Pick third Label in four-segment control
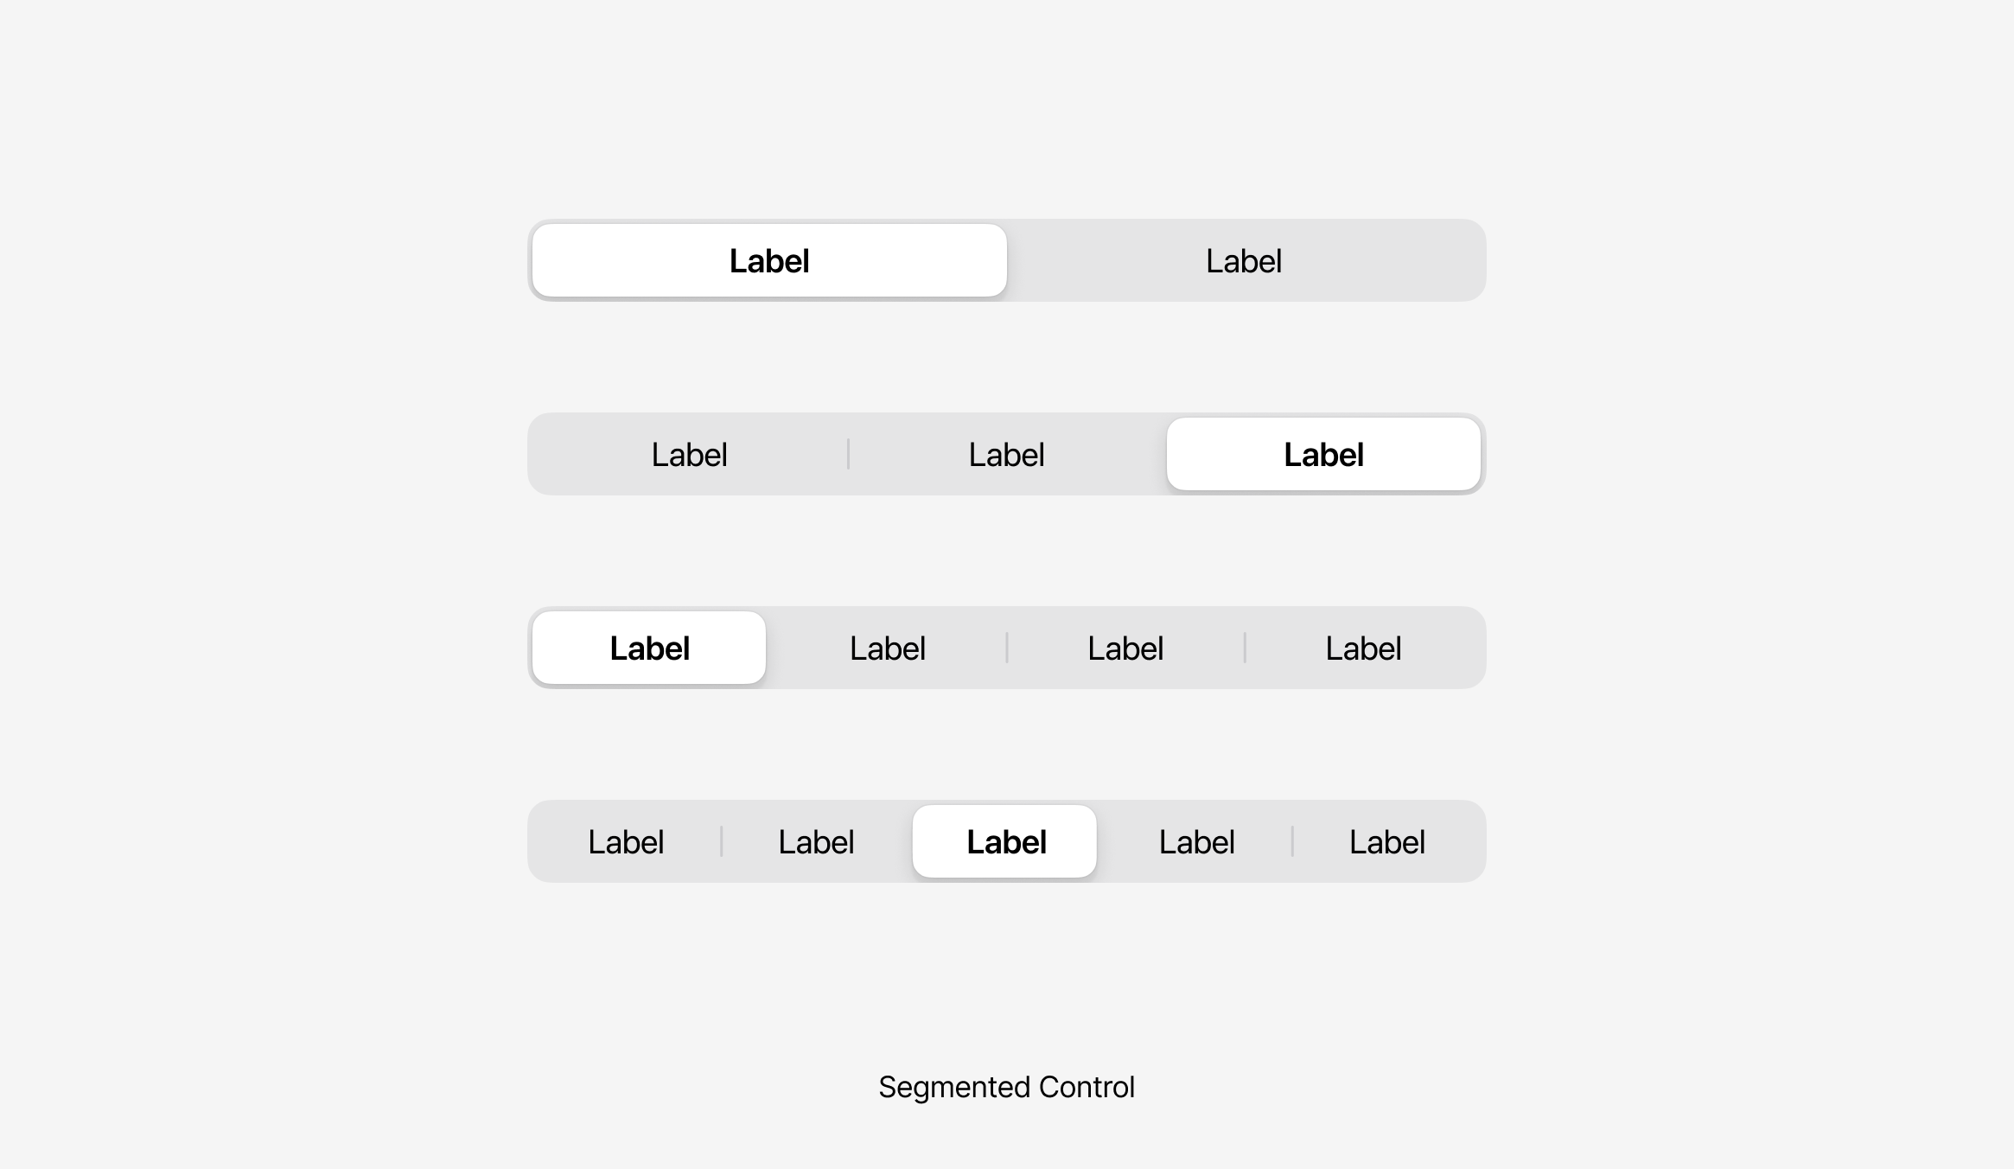Screen dimensions: 2014x1169 (1125, 648)
